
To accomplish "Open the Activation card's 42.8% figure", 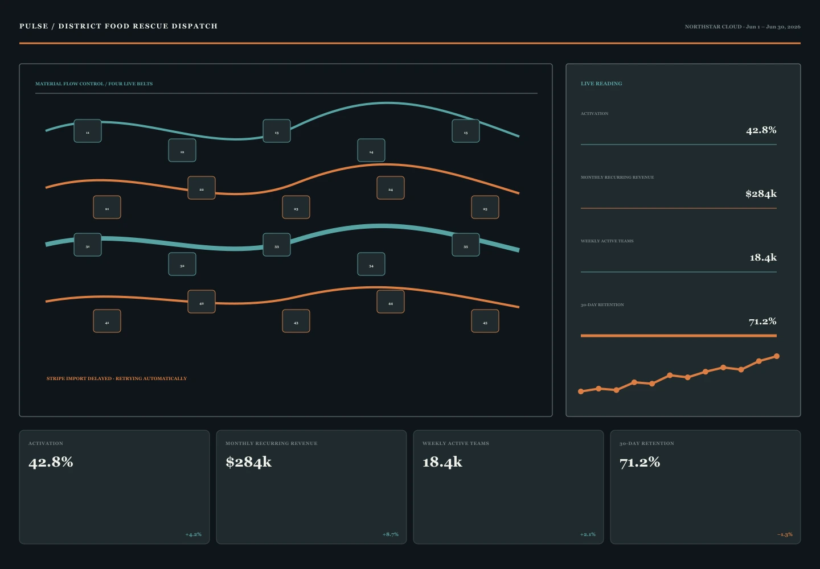I will [51, 462].
